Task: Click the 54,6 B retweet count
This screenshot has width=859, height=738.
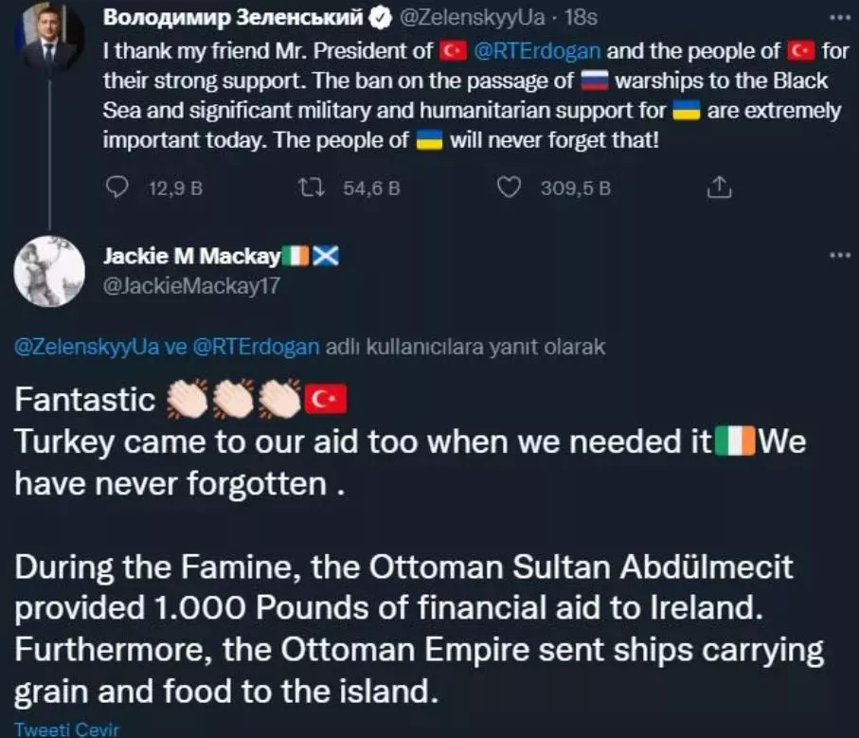Action: pos(371,188)
